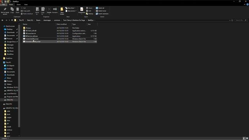249x140 pixels.
Task: Switch to the Share ribbon tab
Action: pos(19,4)
